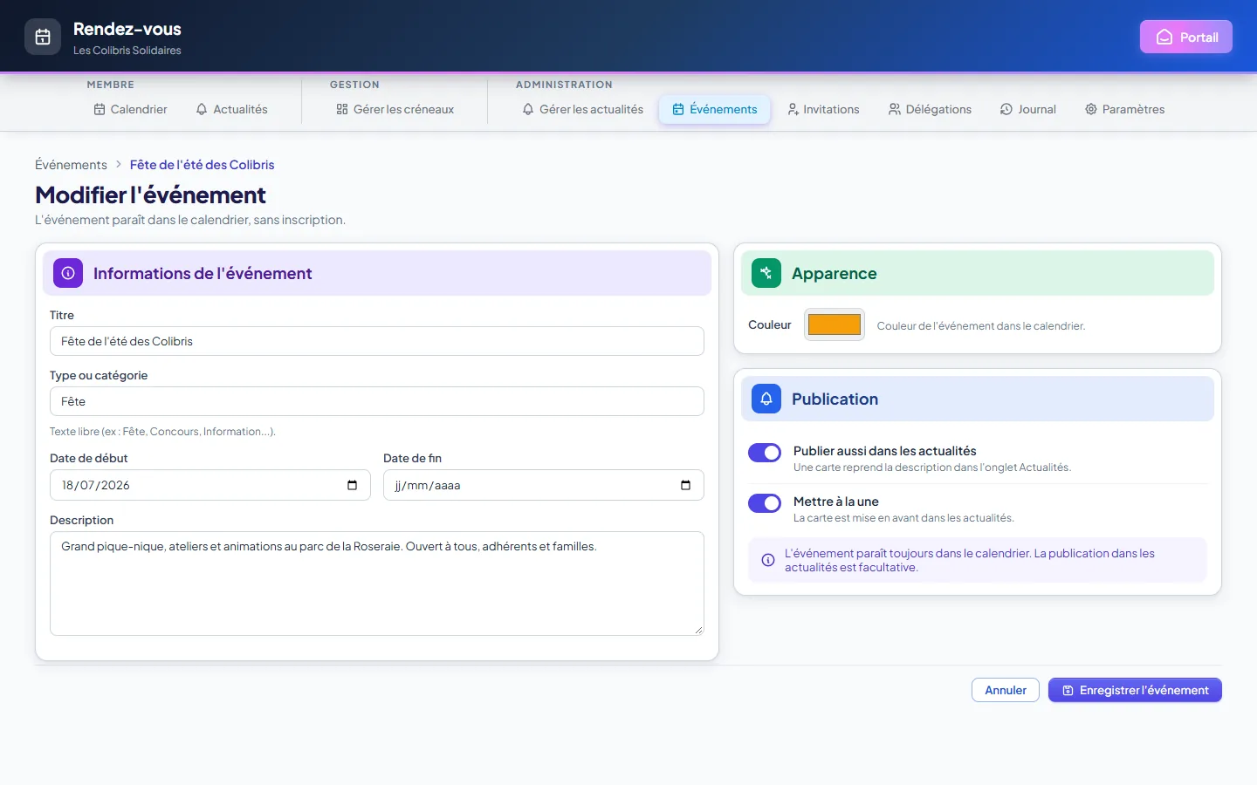Click the blue bell icon in Publication header
The image size is (1257, 785).
pyautogui.click(x=766, y=399)
